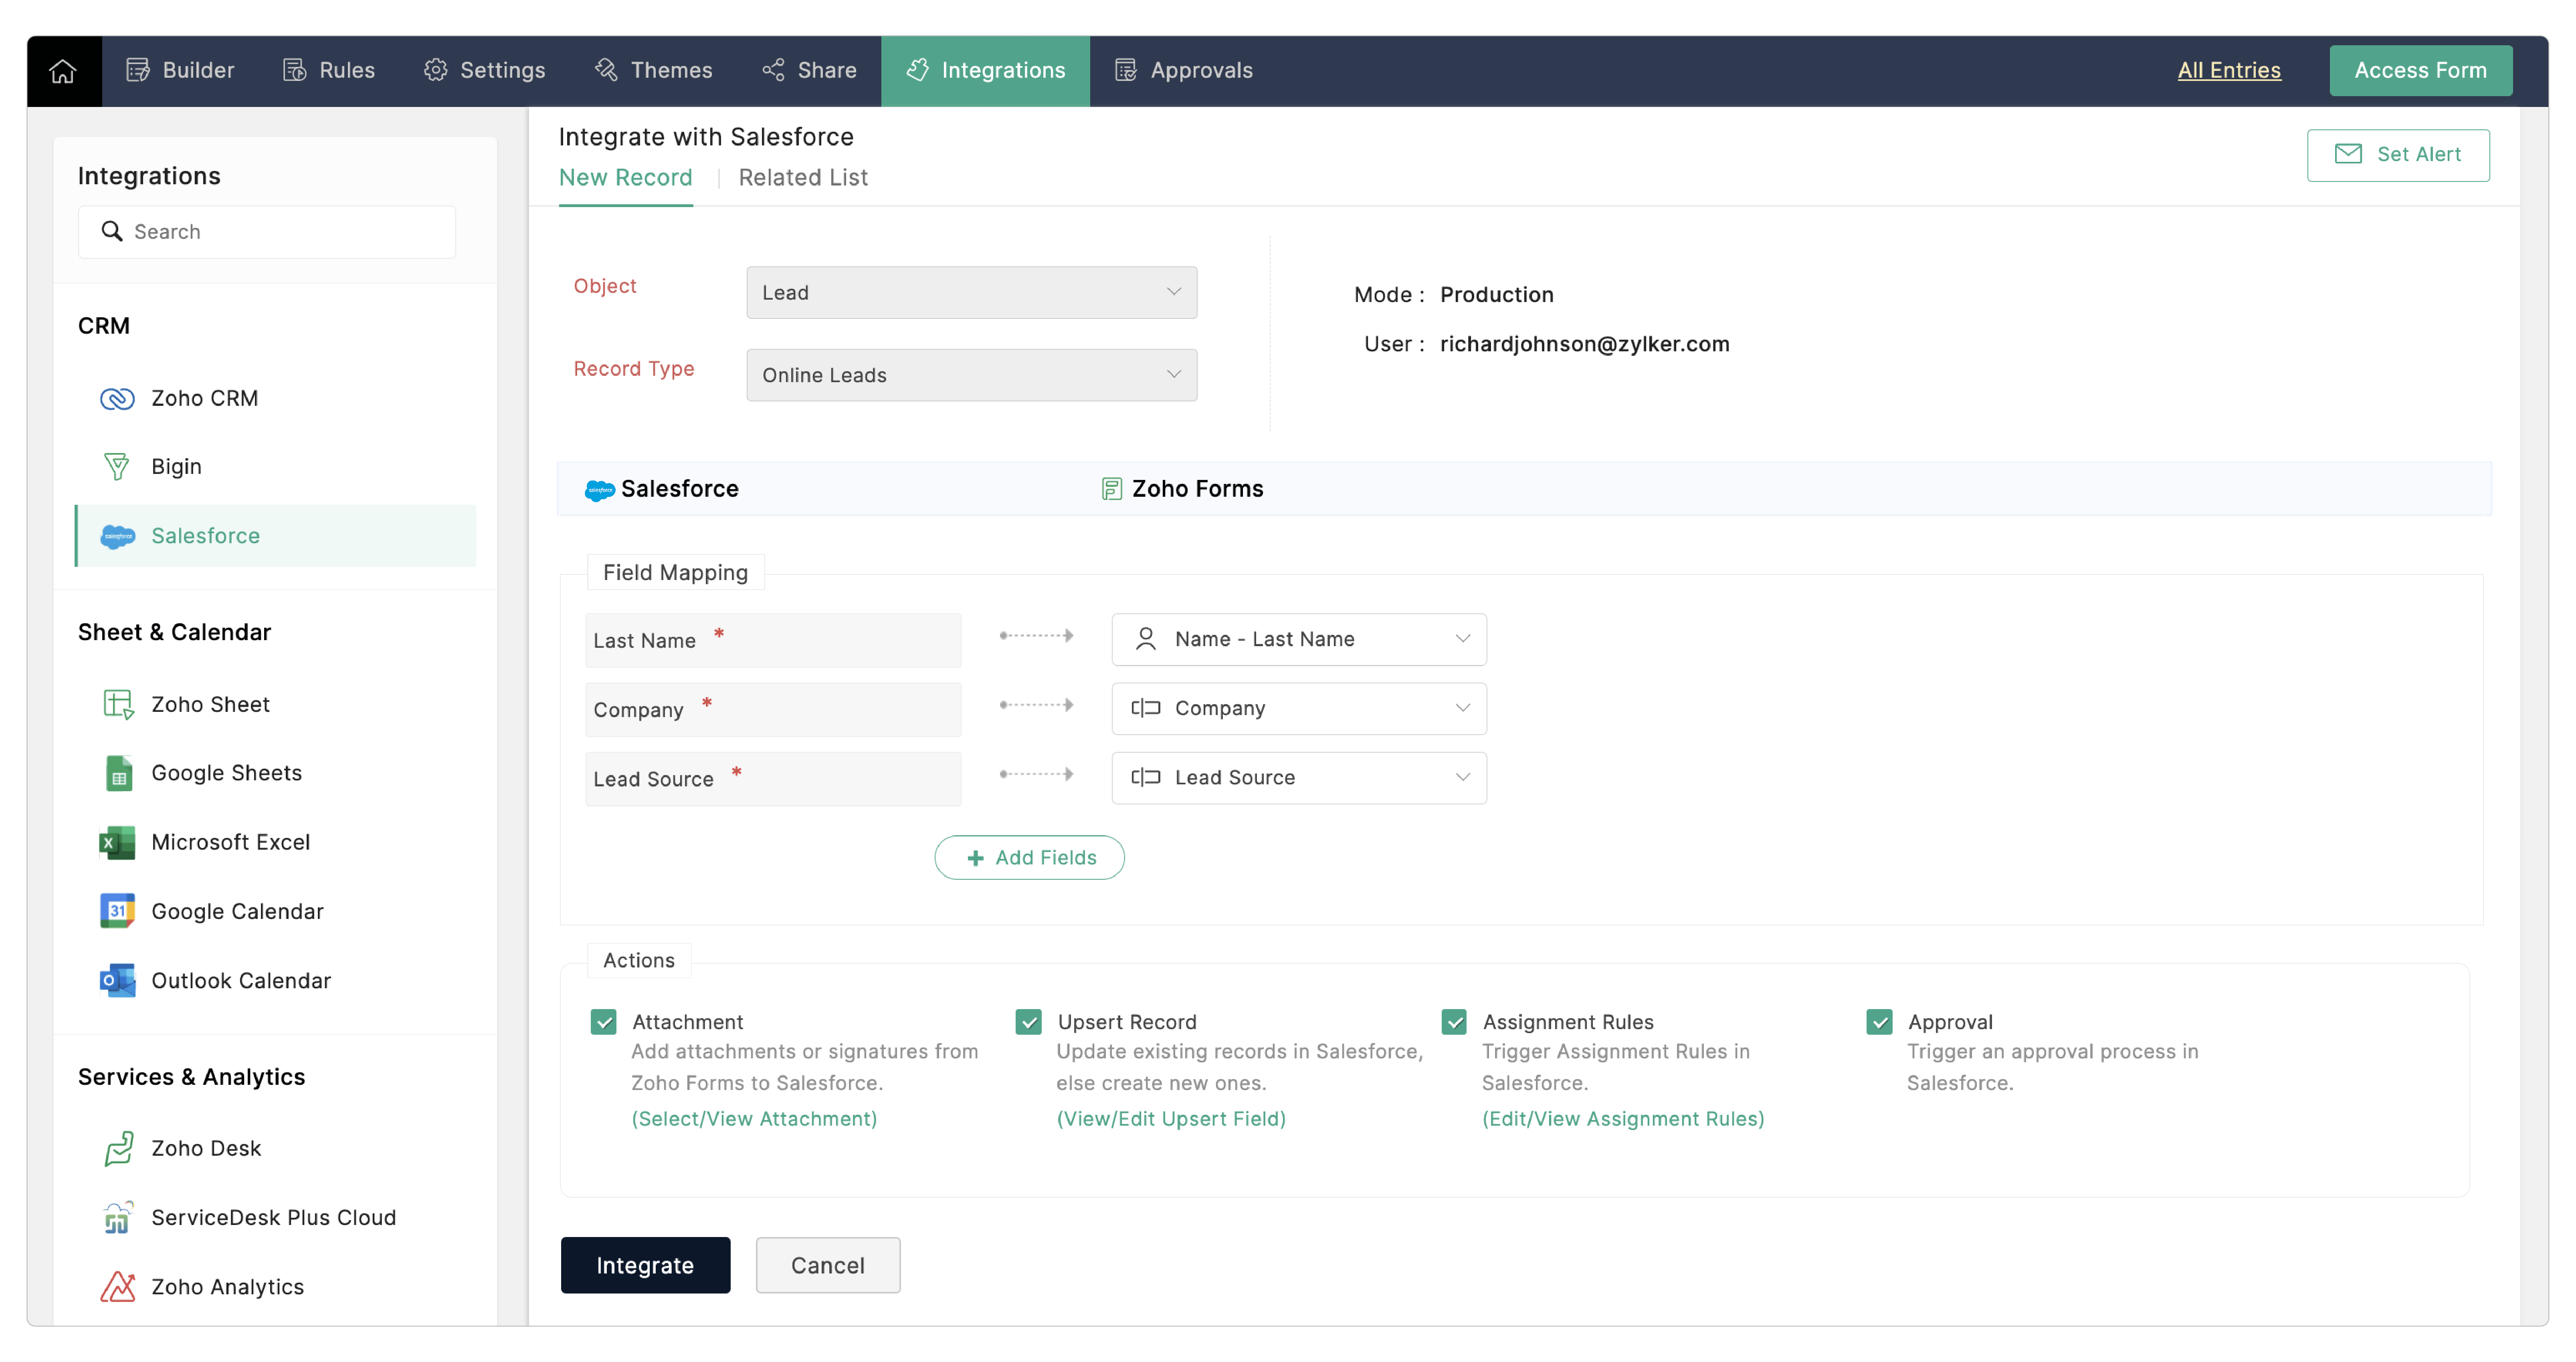Open Google Calendar integration icon
Viewport: 2576px width, 1362px height.
(x=117, y=911)
